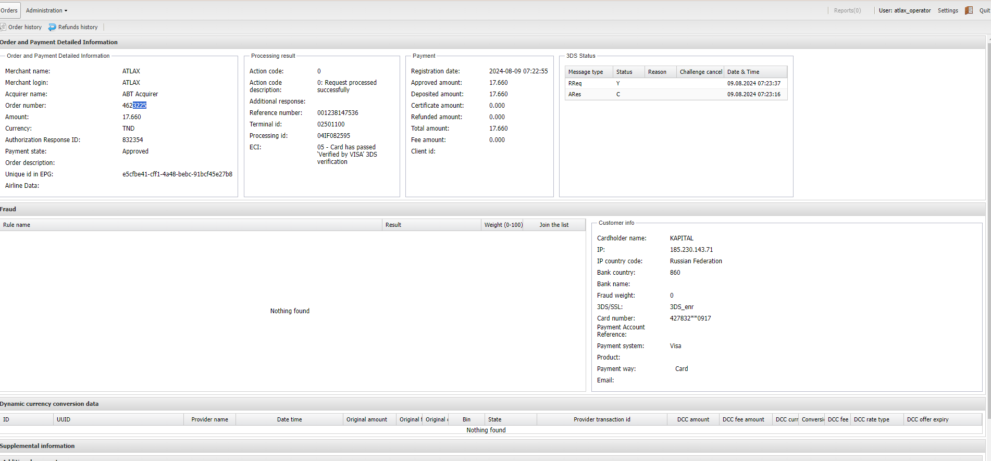Click the Join the list column header
Viewport: 991px width, 461px height.
(554, 225)
